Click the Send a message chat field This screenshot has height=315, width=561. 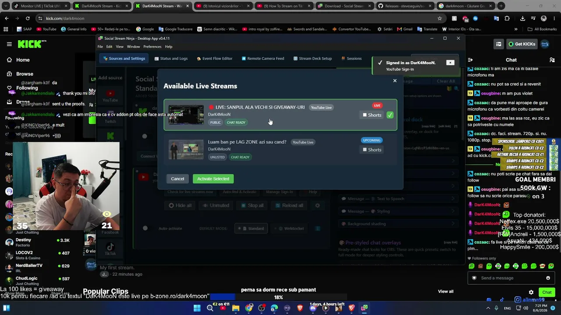(x=511, y=278)
